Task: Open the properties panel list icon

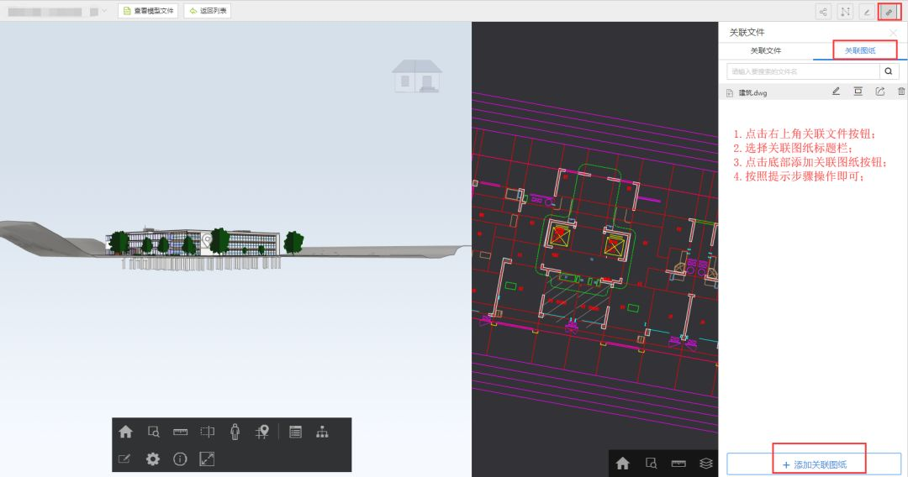Action: click(x=295, y=432)
